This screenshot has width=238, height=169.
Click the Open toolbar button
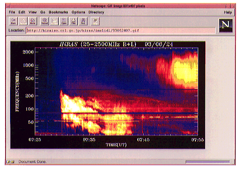64,21
